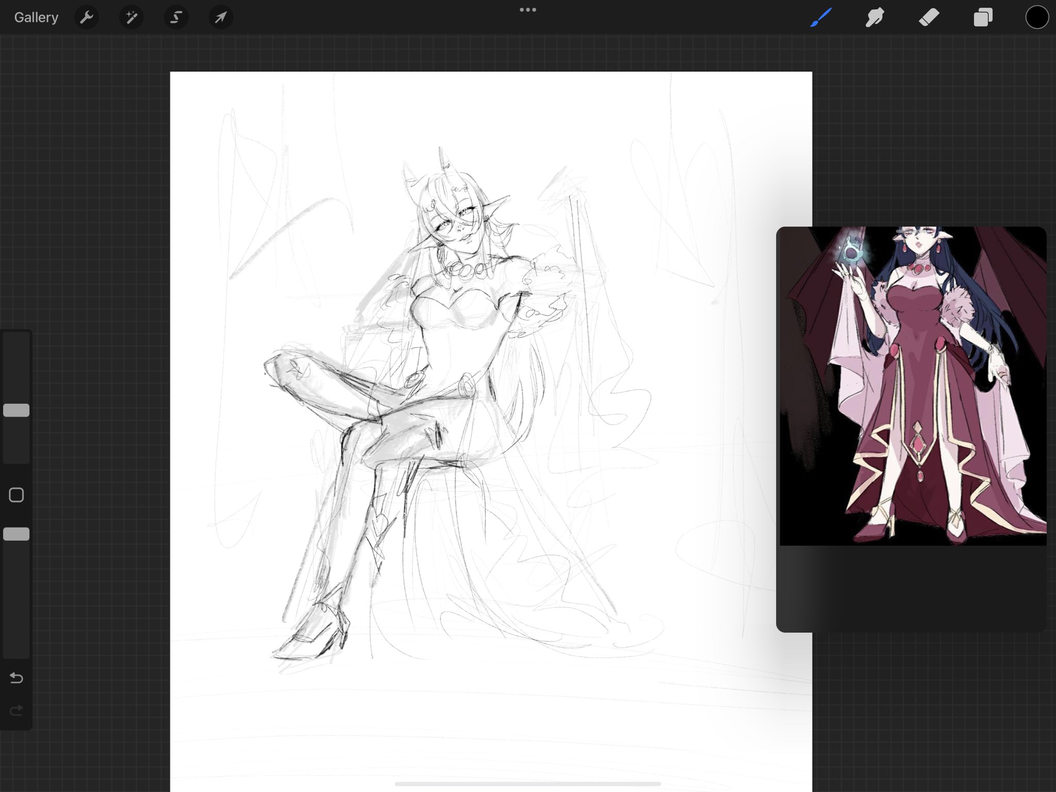Image resolution: width=1056 pixels, height=792 pixels.
Task: Select the Brush tool
Action: 821,18
